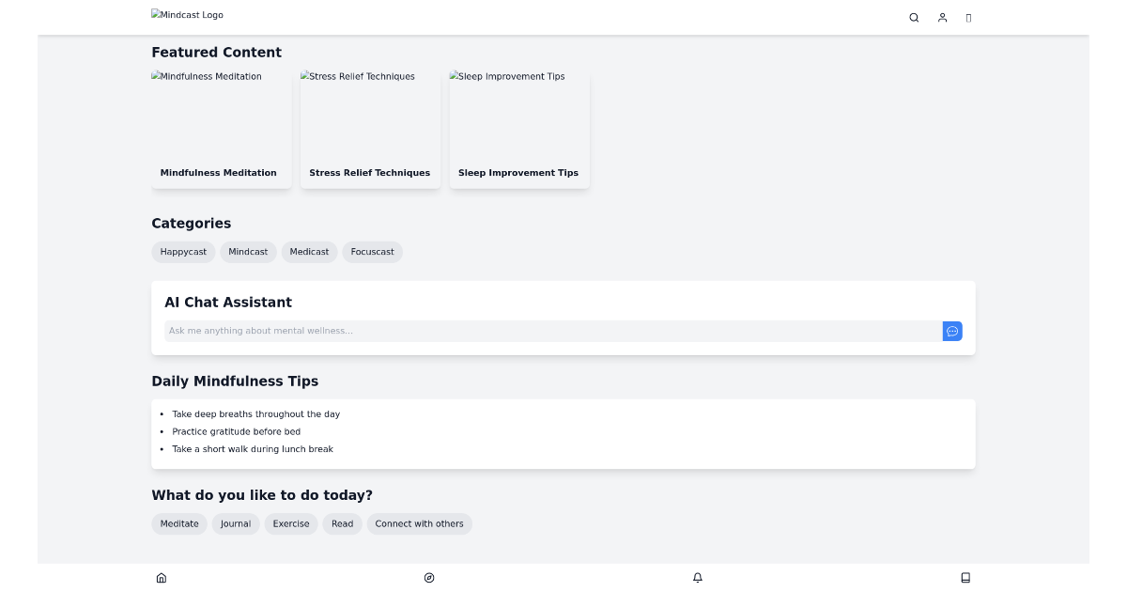Switch to the Mindcast category
Image resolution: width=1127 pixels, height=592 pixels.
point(247,252)
